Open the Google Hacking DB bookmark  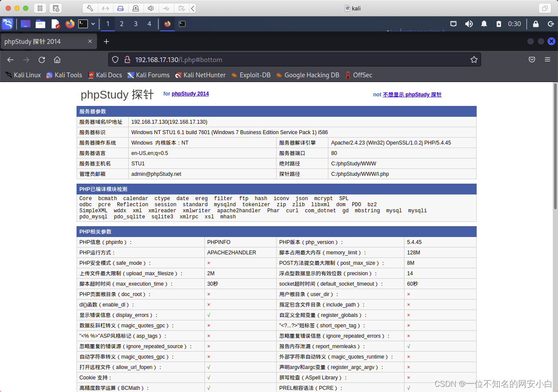click(307, 75)
